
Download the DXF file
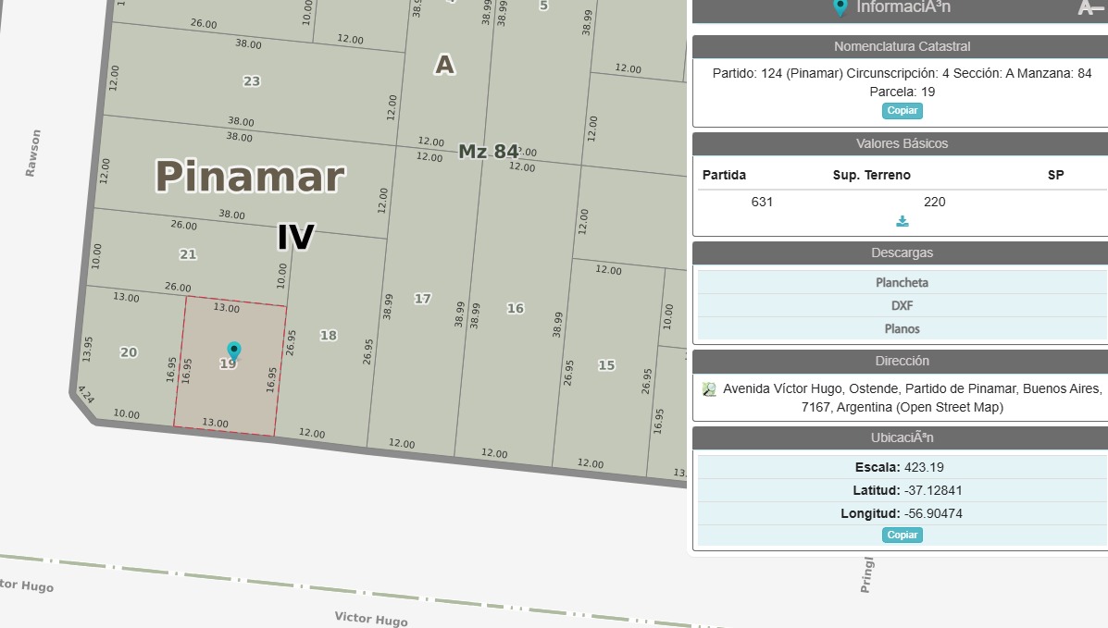(902, 306)
